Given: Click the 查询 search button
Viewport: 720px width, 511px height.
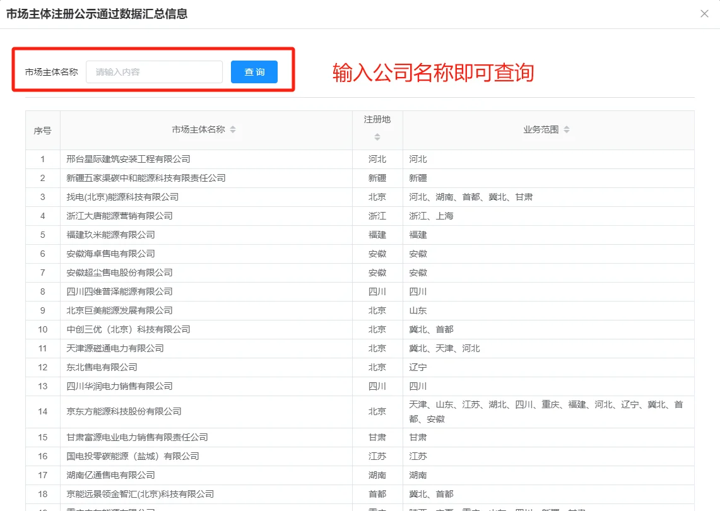Looking at the screenshot, I should point(254,72).
